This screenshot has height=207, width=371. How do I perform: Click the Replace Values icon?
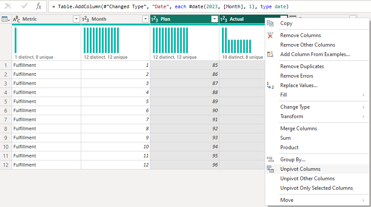coord(270,85)
